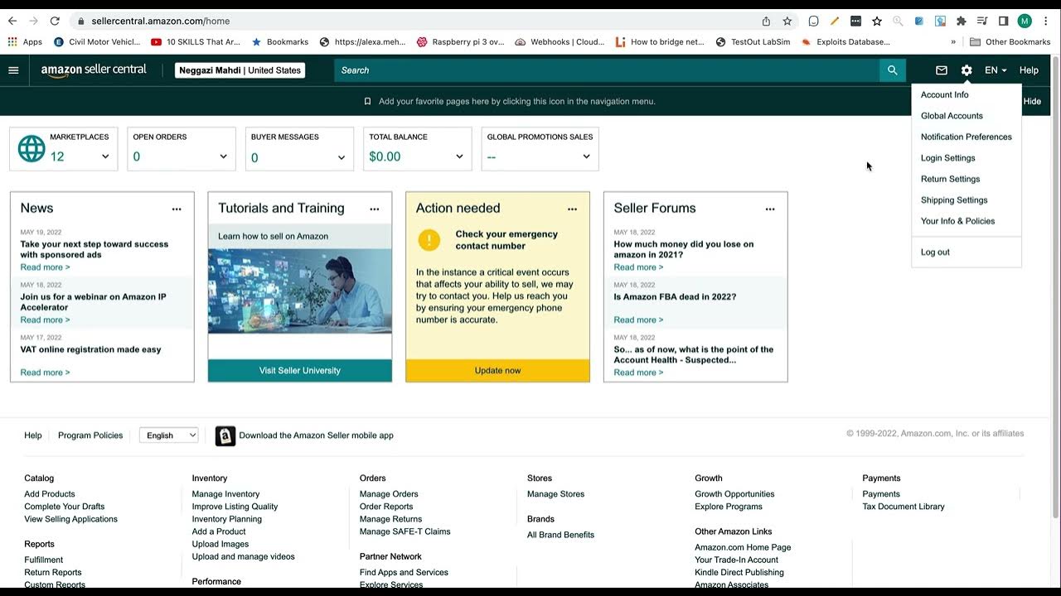1061x596 pixels.
Task: Click the Amazon Seller Central logo
Action: point(94,70)
